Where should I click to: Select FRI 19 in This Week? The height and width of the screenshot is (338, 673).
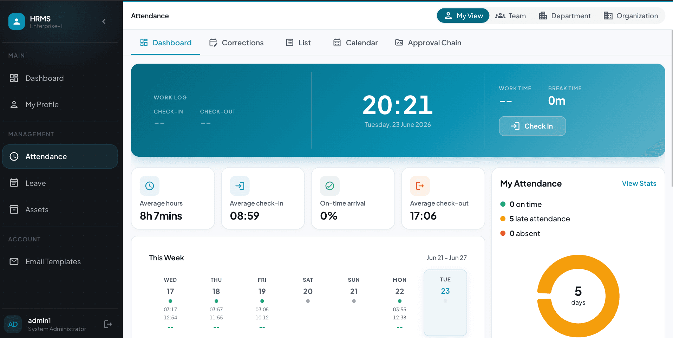click(262, 303)
